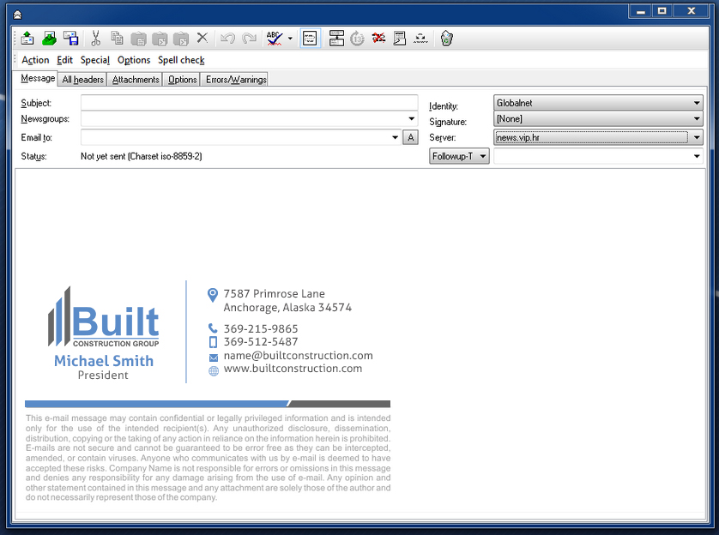Open the Server dropdown showing news.vip.hr

(598, 137)
